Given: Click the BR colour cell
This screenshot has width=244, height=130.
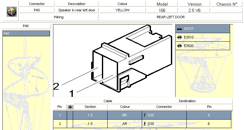Looking at the screenshot, I should pos(124,115).
